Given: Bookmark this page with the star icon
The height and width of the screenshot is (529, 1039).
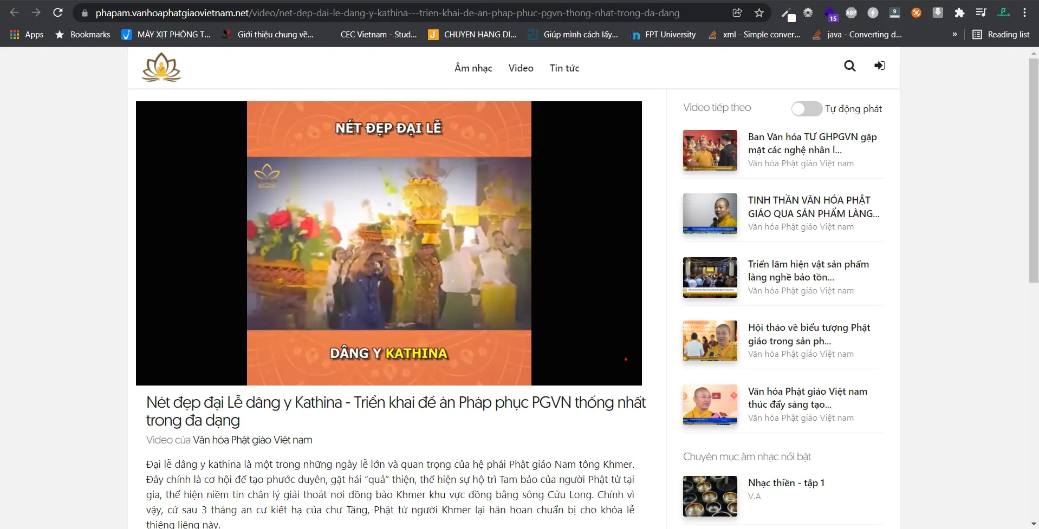Looking at the screenshot, I should (x=759, y=12).
